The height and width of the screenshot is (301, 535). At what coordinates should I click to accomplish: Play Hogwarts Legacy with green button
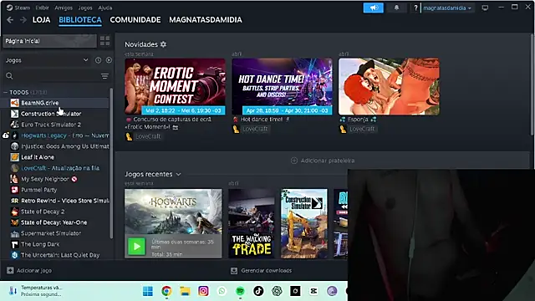(x=136, y=246)
